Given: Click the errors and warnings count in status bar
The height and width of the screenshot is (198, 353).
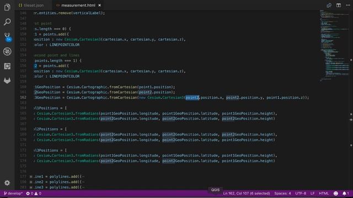Looking at the screenshot, I should click(34, 193).
